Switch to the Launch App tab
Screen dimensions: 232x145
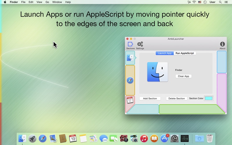(x=164, y=53)
